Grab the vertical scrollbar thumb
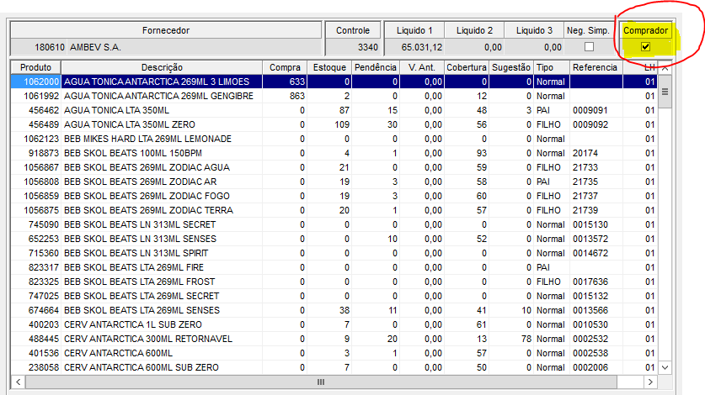Screen dimensions: 705x395 pos(665,92)
